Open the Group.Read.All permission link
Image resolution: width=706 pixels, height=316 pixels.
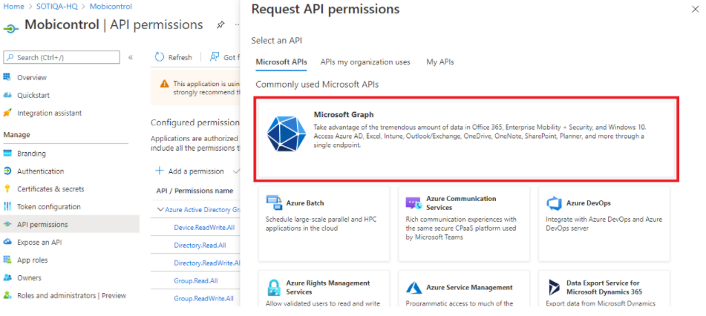pos(195,280)
